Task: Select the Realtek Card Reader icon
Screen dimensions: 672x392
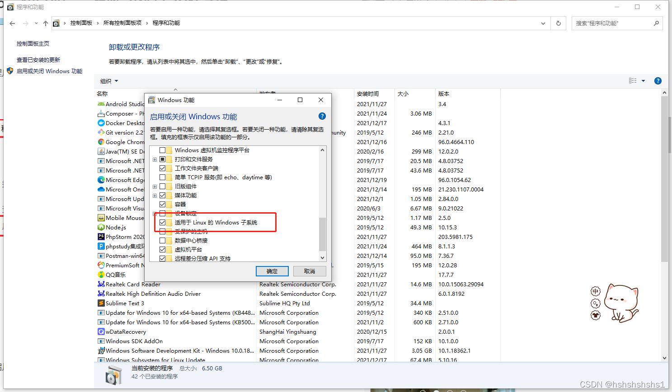Action: tap(101, 284)
